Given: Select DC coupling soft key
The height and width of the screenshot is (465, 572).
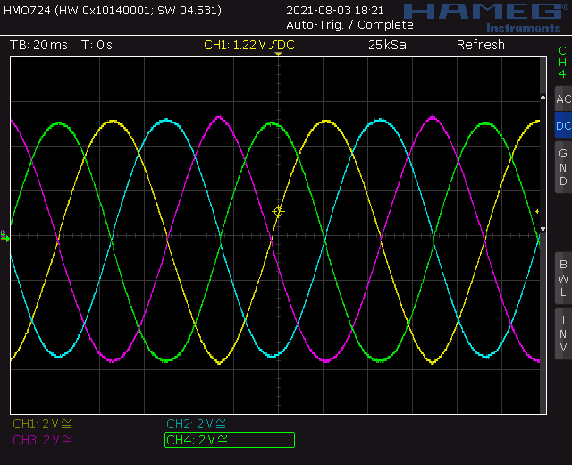Looking at the screenshot, I should [x=563, y=125].
